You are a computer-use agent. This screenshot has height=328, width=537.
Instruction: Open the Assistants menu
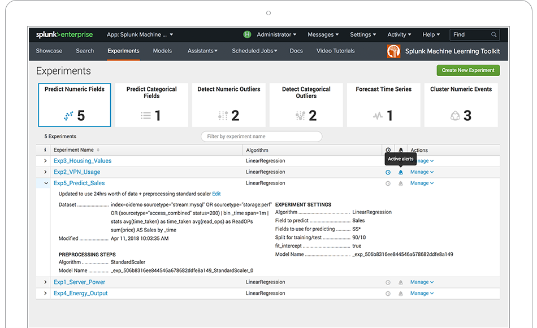click(202, 51)
